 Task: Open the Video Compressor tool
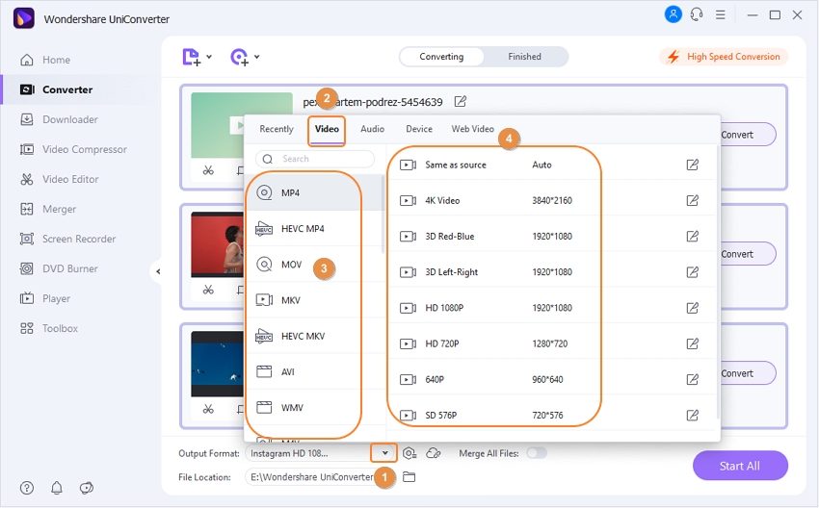tap(73, 150)
